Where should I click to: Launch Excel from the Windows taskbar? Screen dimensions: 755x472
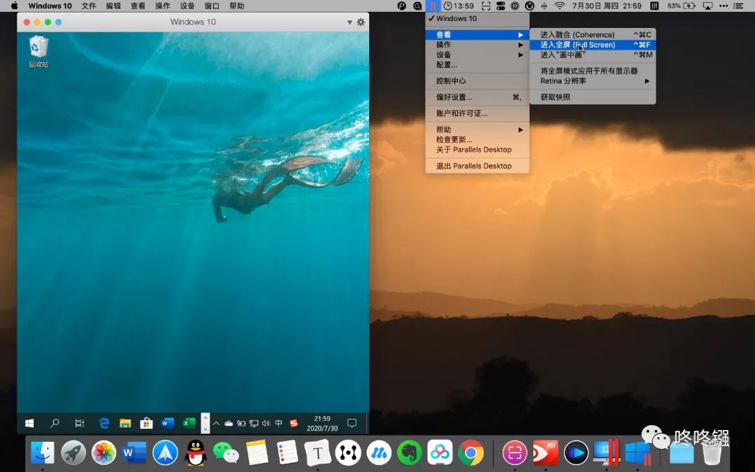[189, 423]
